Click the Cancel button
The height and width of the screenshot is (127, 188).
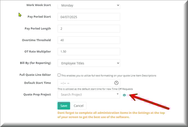[79, 106]
